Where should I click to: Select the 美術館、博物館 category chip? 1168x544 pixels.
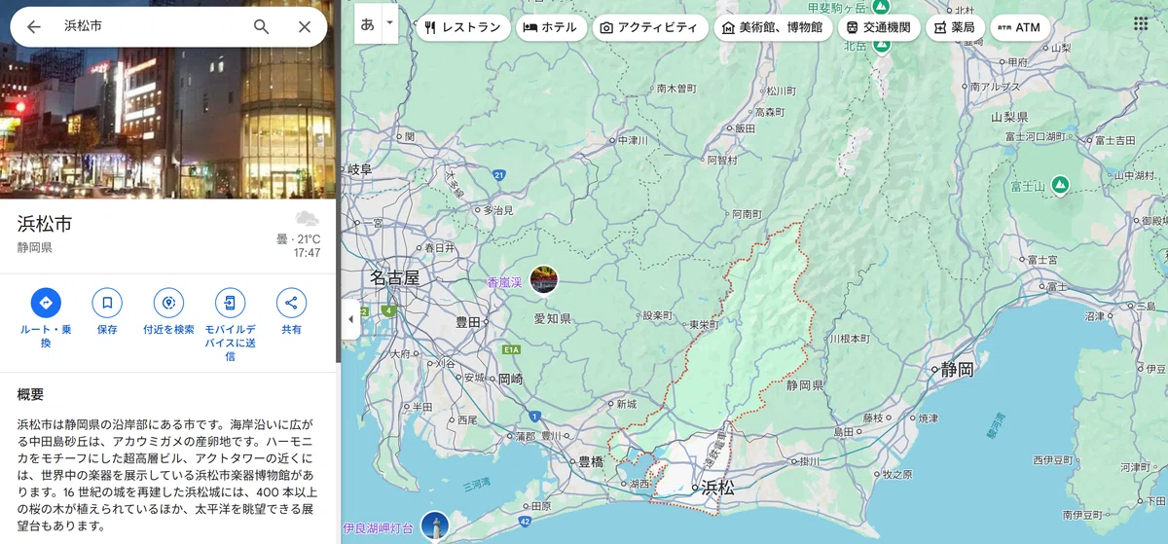773,27
